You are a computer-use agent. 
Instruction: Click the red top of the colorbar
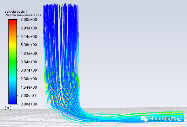12,22
